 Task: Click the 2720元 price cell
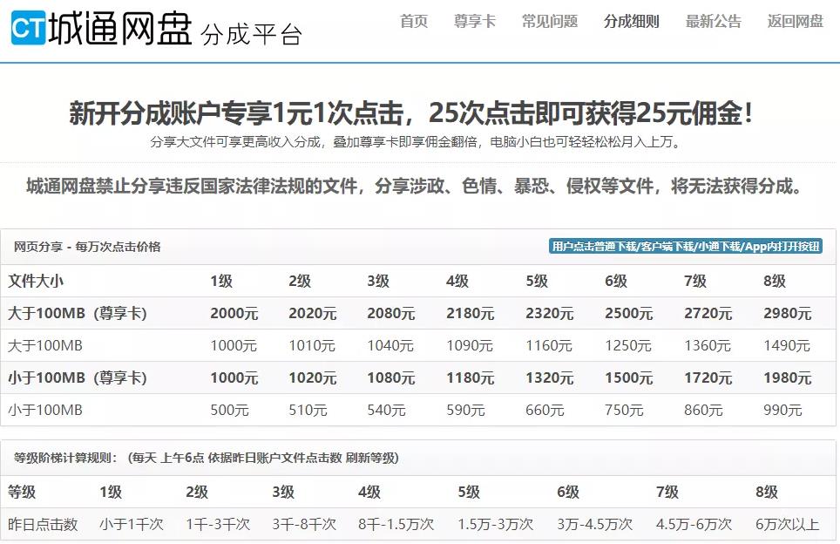(708, 314)
